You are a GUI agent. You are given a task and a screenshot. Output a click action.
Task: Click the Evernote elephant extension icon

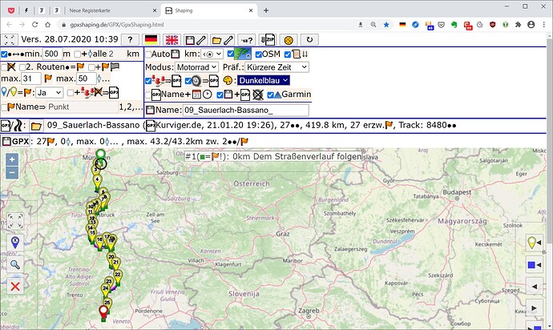454,25
